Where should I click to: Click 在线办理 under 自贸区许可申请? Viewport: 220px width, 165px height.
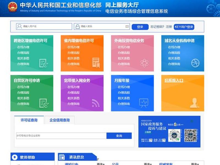tap(23, 87)
